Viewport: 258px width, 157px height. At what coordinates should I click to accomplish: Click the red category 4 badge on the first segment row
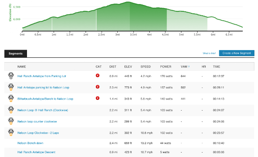pyautogui.click(x=98, y=75)
